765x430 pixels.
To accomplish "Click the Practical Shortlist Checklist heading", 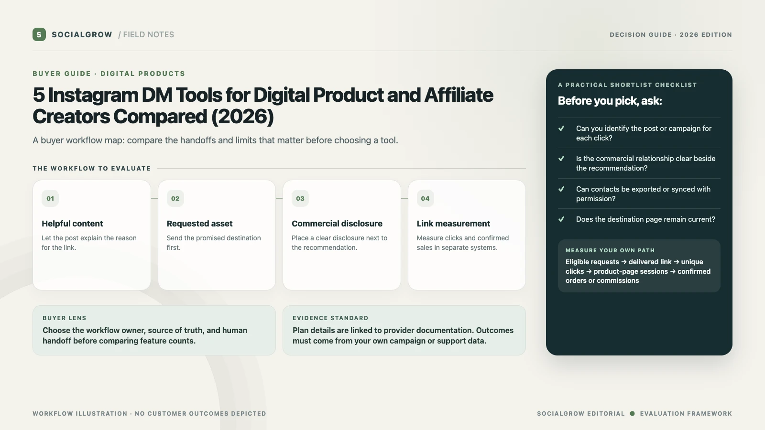I will (627, 85).
